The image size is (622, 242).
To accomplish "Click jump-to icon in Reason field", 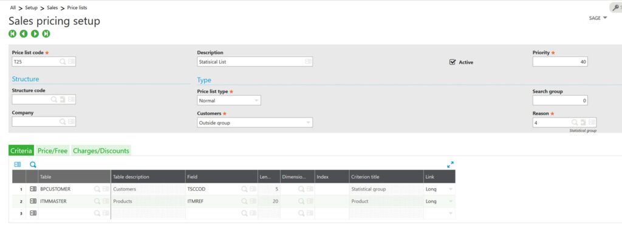I will point(583,123).
